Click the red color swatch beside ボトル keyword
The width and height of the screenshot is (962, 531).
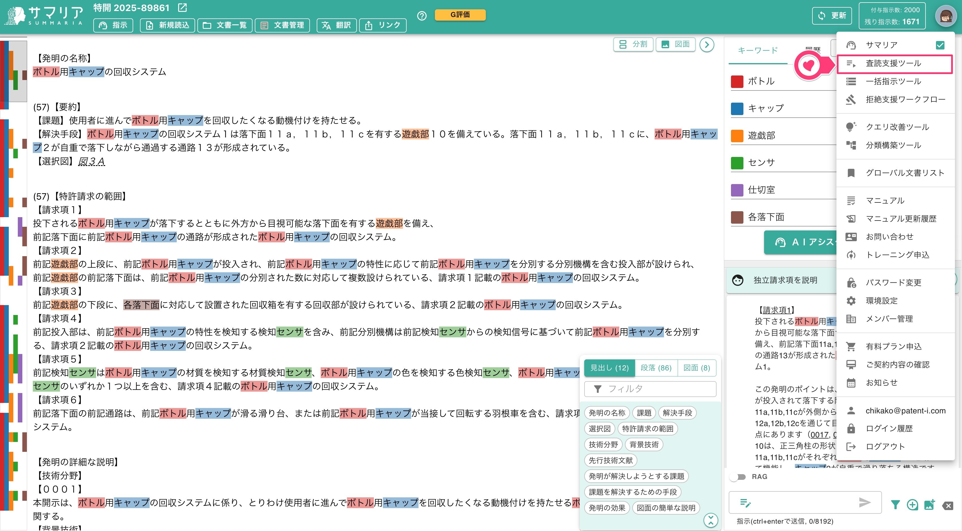click(x=737, y=81)
